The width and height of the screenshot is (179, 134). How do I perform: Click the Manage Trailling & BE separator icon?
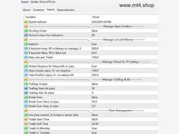point(26,80)
